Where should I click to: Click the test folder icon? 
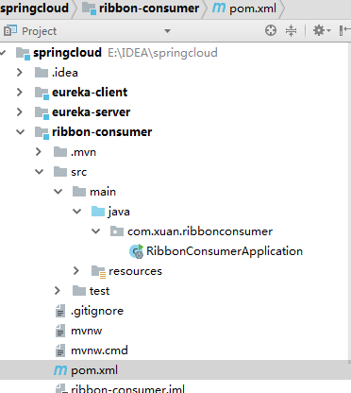pos(79,291)
